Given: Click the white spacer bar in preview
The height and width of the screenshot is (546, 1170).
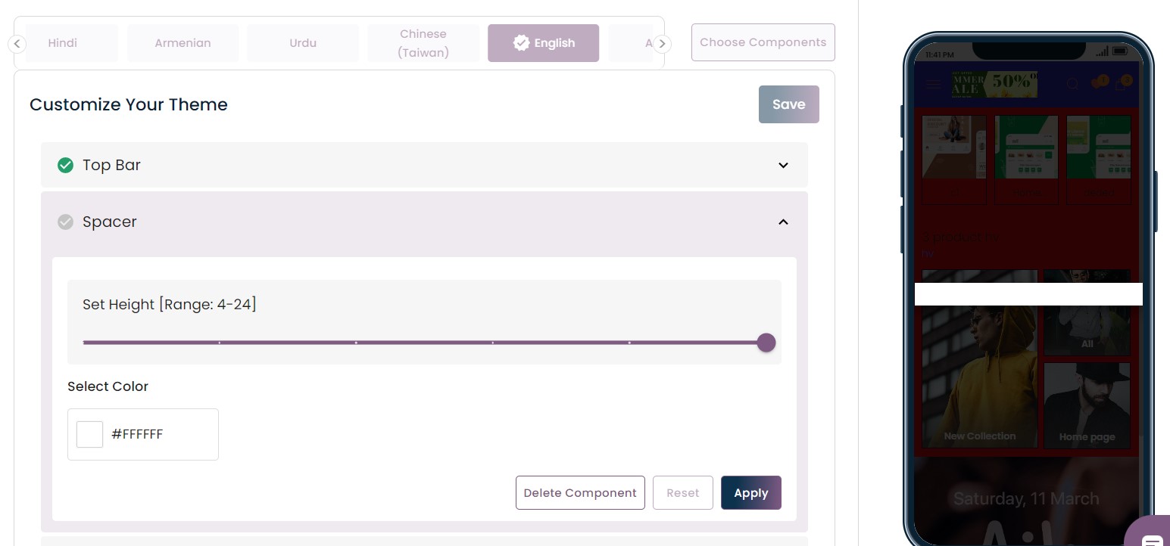Looking at the screenshot, I should [x=1028, y=294].
